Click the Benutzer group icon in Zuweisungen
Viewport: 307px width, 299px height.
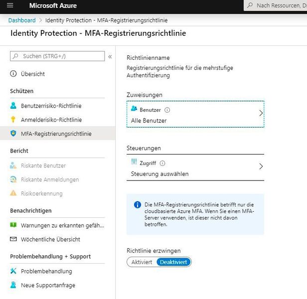click(x=134, y=108)
